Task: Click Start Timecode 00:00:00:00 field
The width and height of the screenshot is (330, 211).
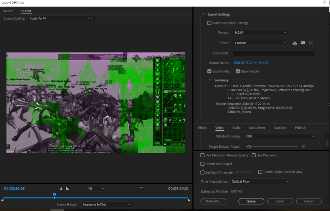Action: (x=243, y=172)
